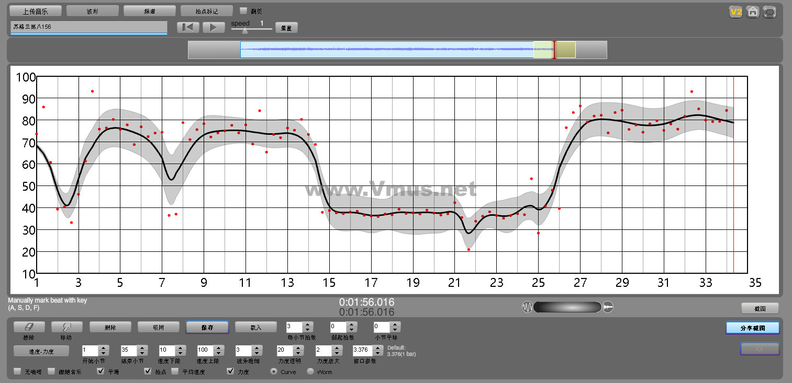Click the large waveform icon beside zoom slider
792x383 pixels.
608,307
